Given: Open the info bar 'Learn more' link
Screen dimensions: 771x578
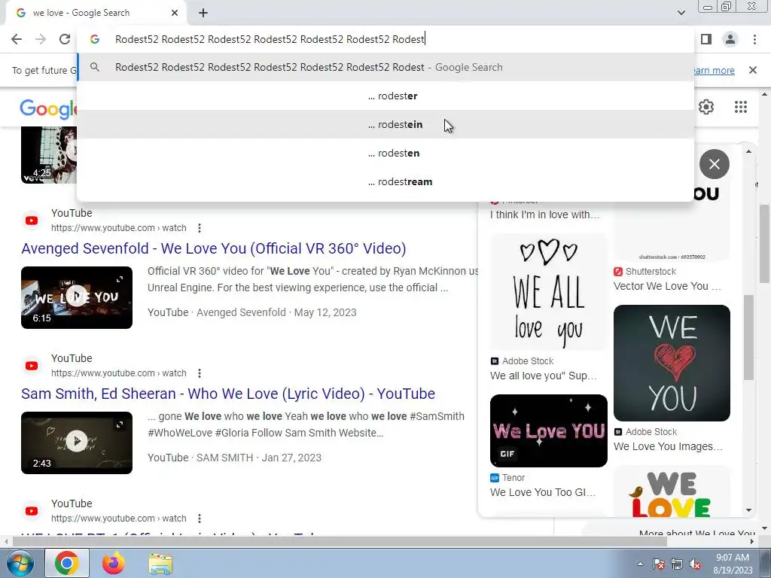Looking at the screenshot, I should click(x=714, y=70).
